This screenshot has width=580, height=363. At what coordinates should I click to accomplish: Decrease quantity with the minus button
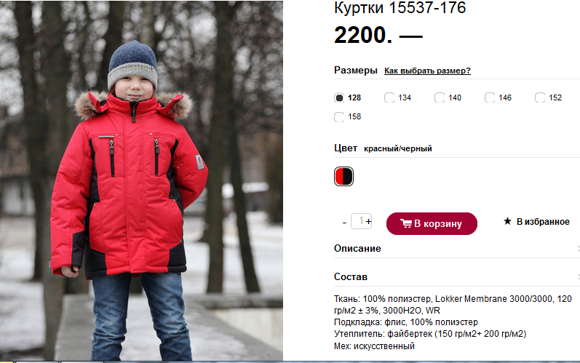(344, 223)
